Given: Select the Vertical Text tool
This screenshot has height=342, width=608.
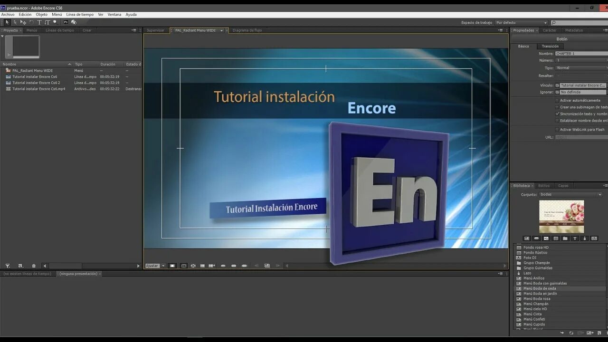Looking at the screenshot, I should [47, 22].
